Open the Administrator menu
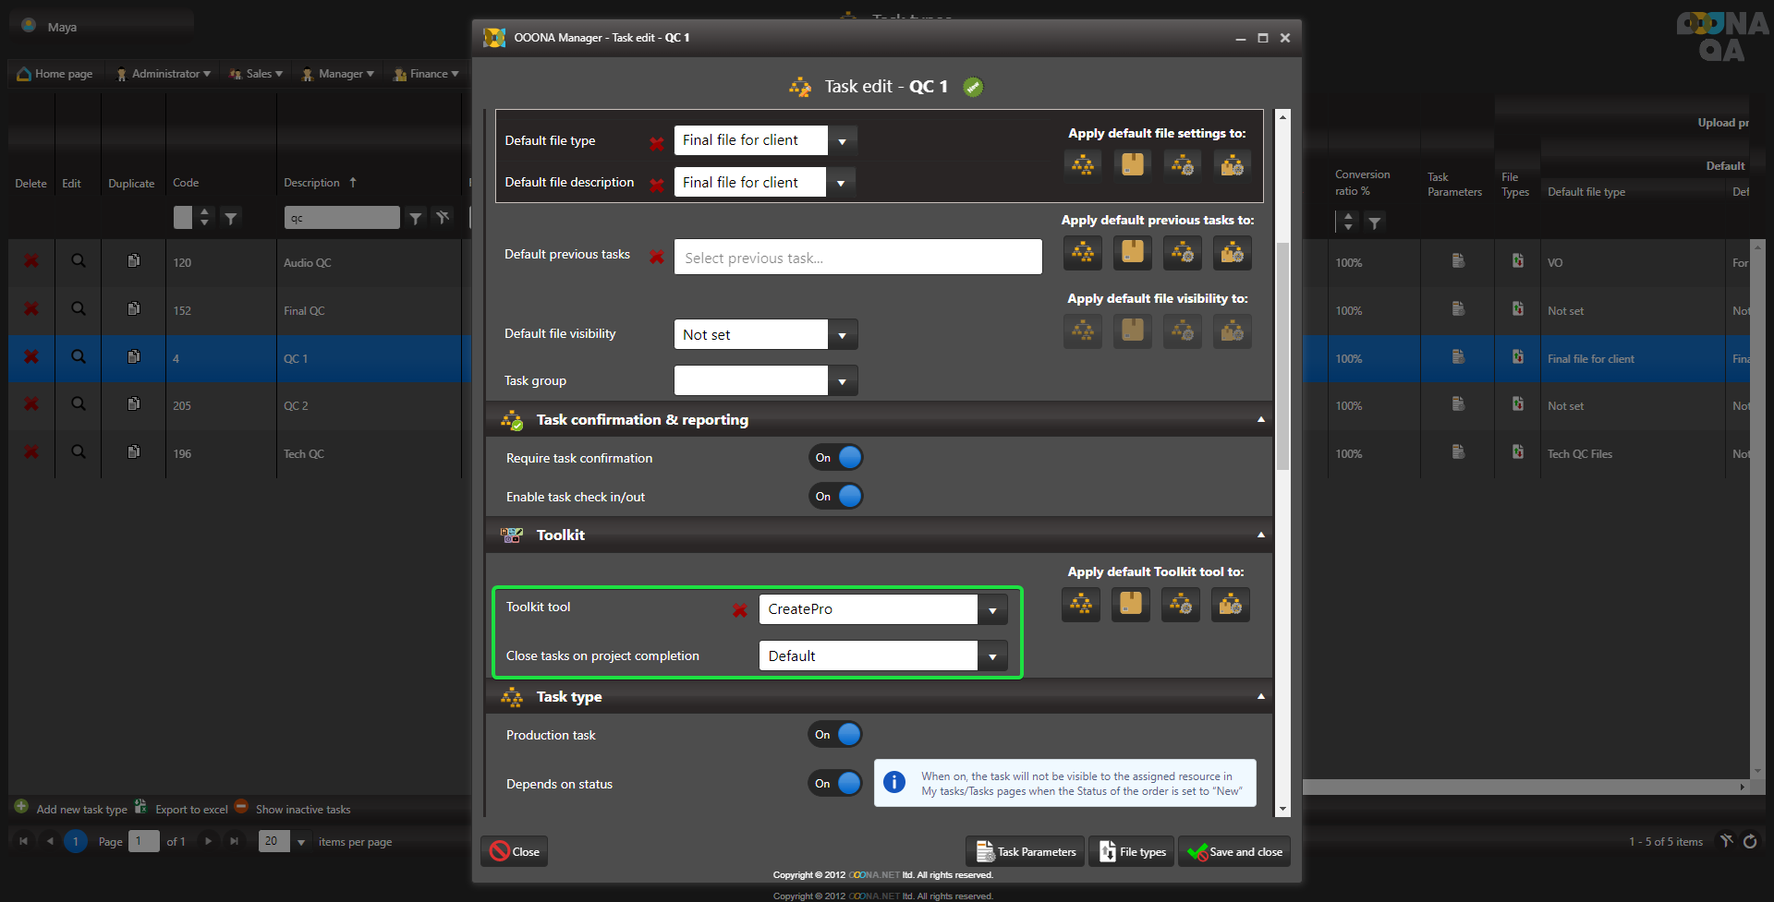The width and height of the screenshot is (1774, 902). 164,74
